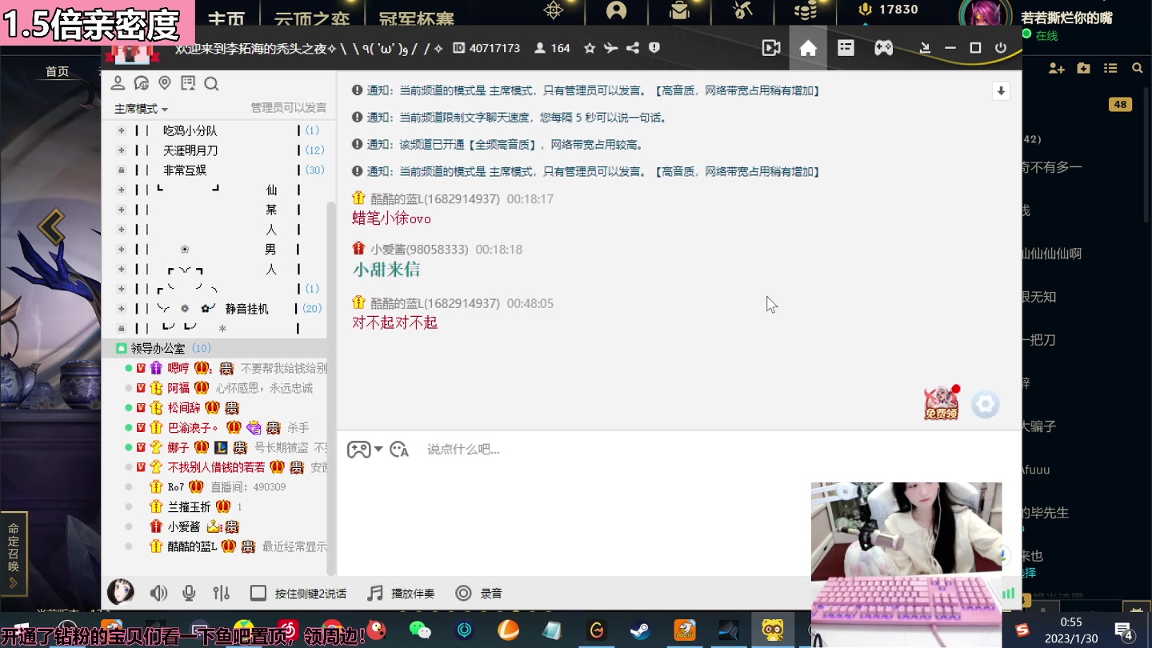Open the notes icon above channel list
The height and width of the screenshot is (648, 1152).
pyautogui.click(x=188, y=83)
